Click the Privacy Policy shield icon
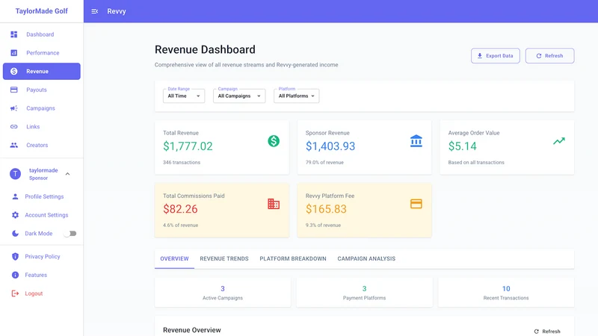 (15, 256)
